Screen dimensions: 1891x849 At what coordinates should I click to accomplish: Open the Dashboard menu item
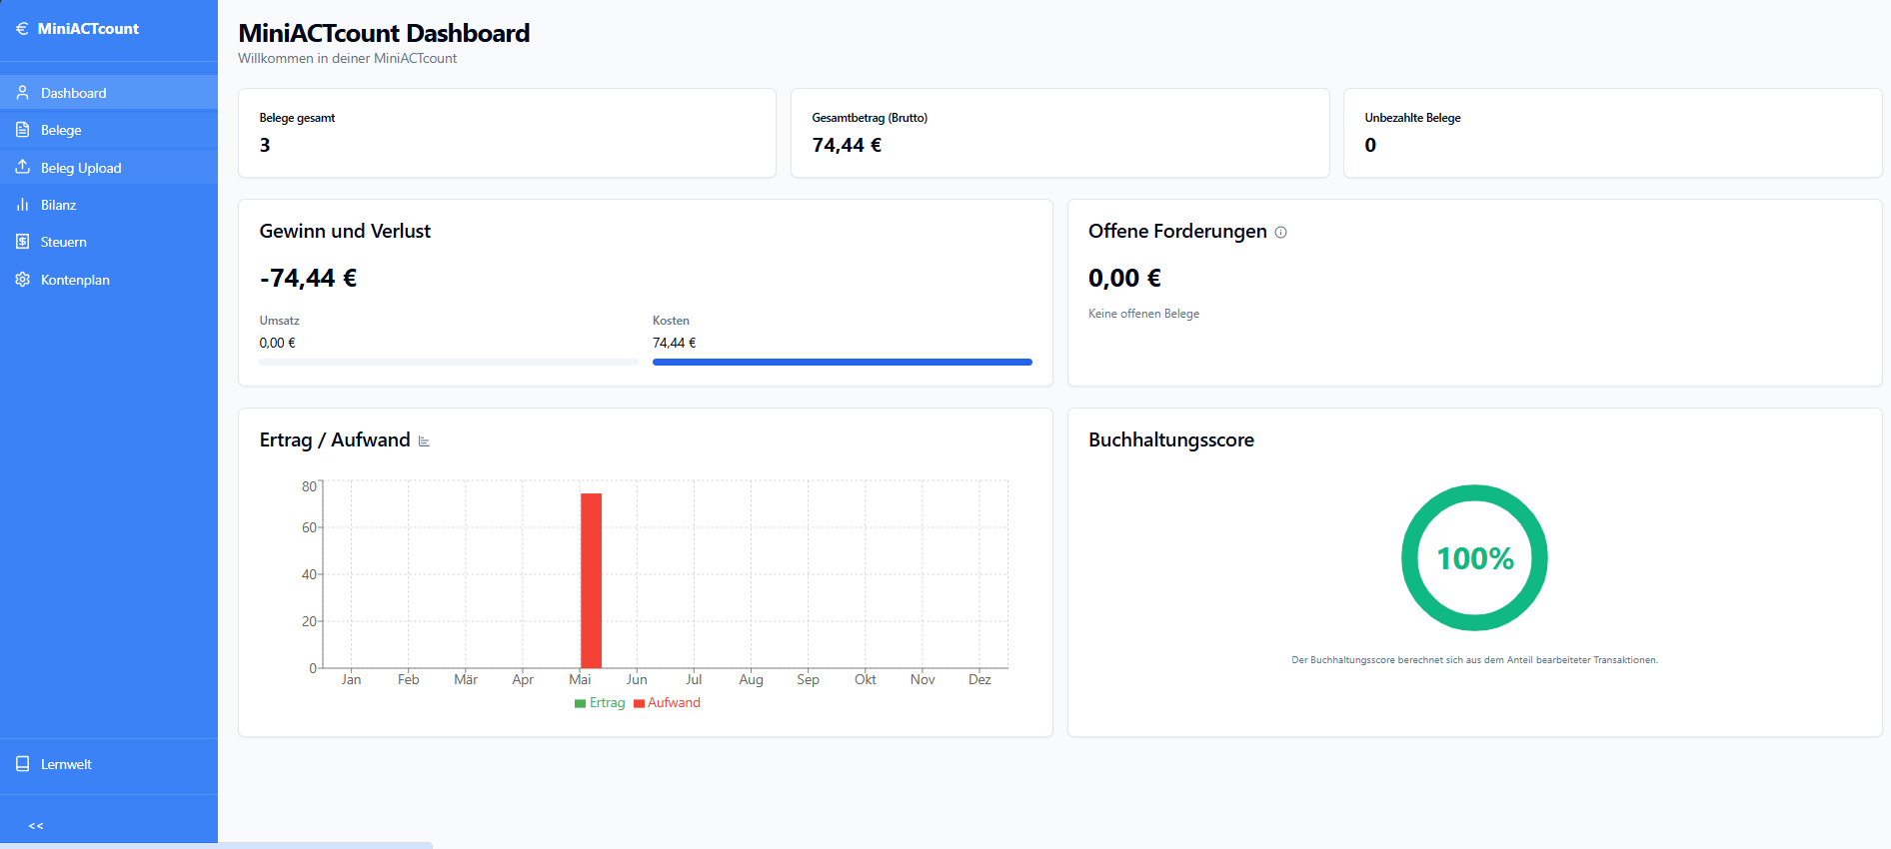coord(109,93)
